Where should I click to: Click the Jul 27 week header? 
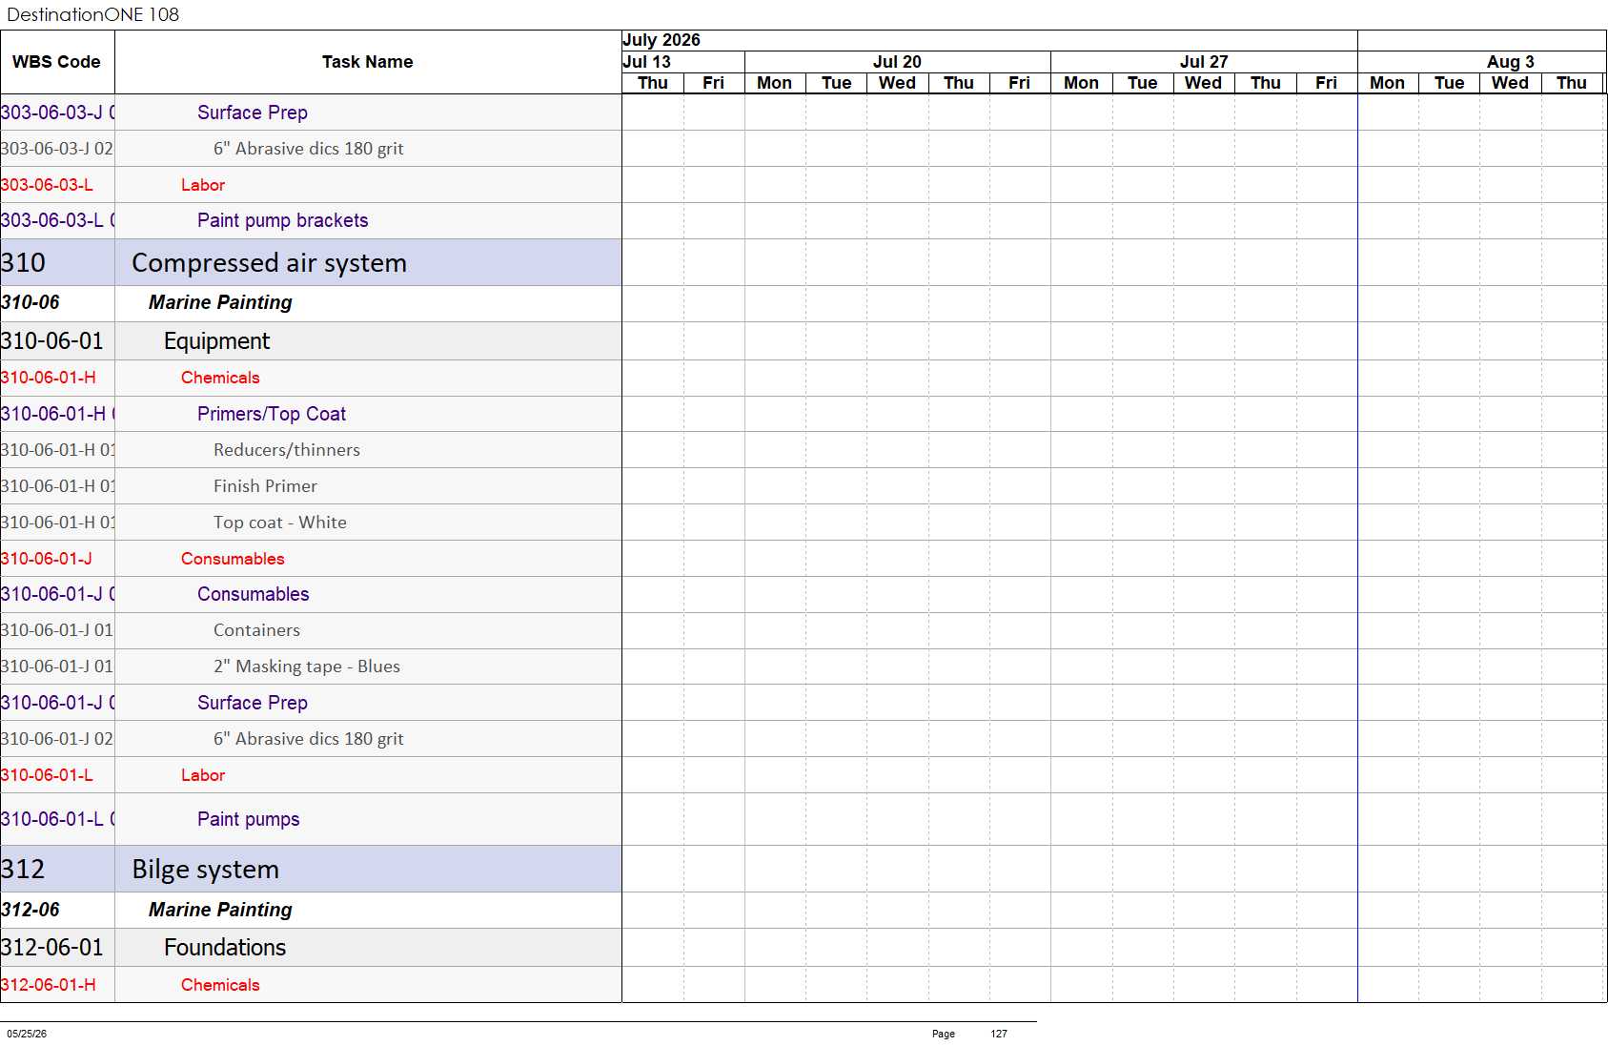tap(1204, 62)
